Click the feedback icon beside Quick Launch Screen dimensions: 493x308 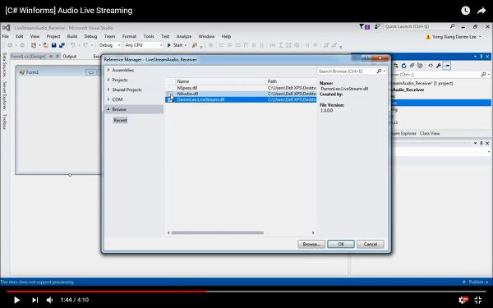point(377,27)
